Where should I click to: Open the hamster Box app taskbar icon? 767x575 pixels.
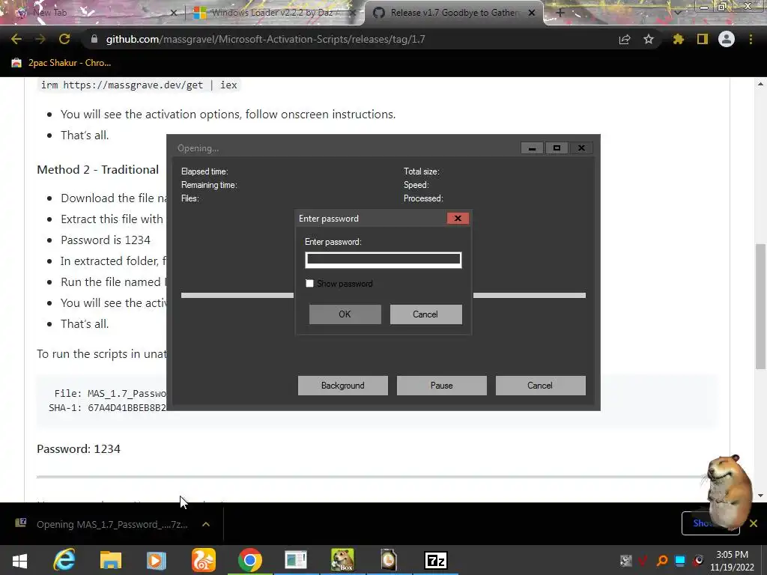point(342,560)
